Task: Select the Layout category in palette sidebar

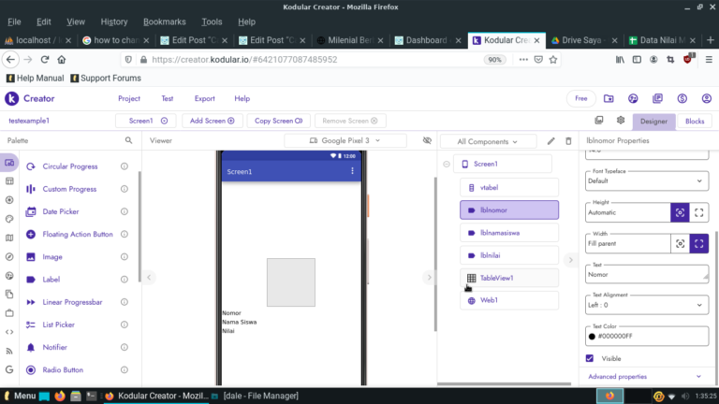Action: pos(9,181)
